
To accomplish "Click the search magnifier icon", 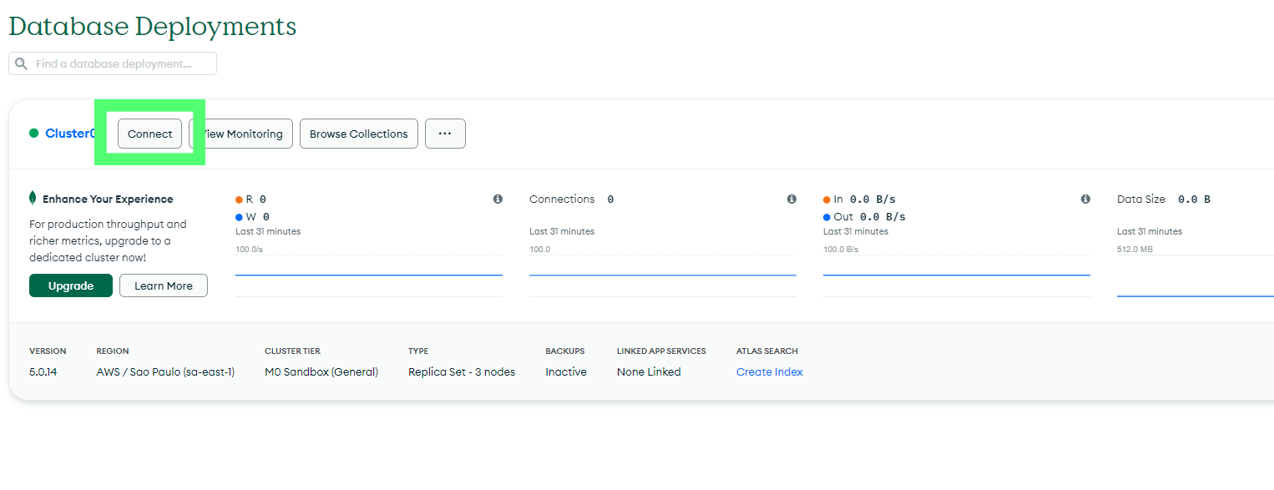I will [21, 63].
